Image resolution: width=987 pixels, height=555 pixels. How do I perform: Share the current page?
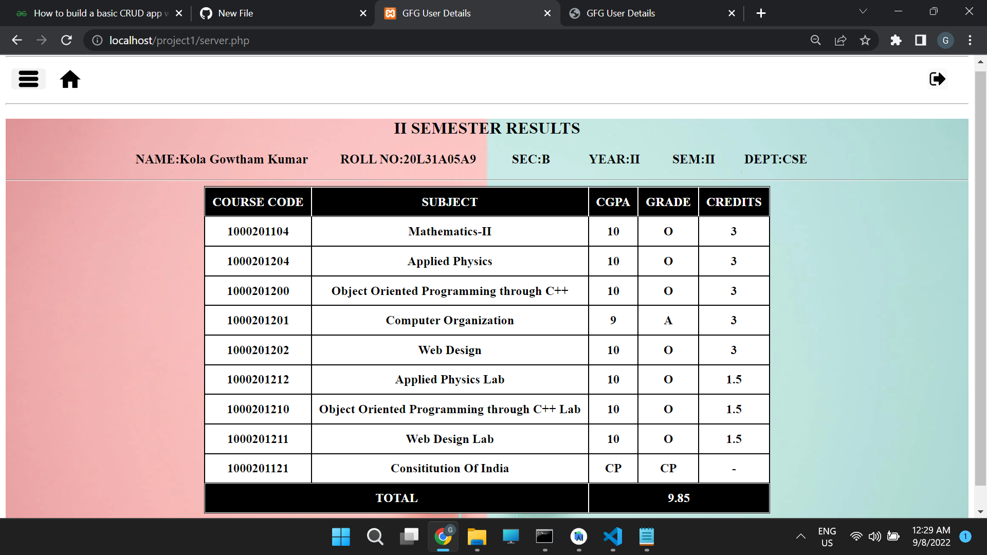[840, 40]
